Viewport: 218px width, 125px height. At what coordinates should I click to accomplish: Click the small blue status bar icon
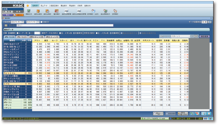(171, 118)
